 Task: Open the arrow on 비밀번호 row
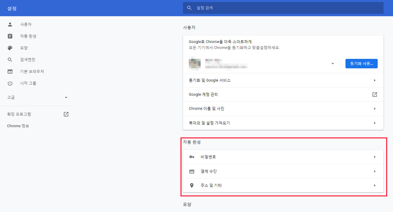click(375, 157)
